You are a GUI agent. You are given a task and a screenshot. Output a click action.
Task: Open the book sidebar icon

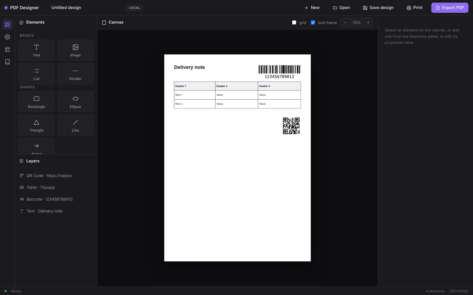7,62
